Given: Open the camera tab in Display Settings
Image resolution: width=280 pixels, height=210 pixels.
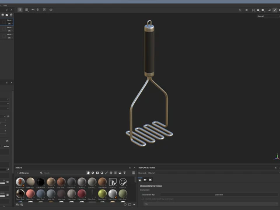Looking at the screenshot, I should [x=145, y=180].
